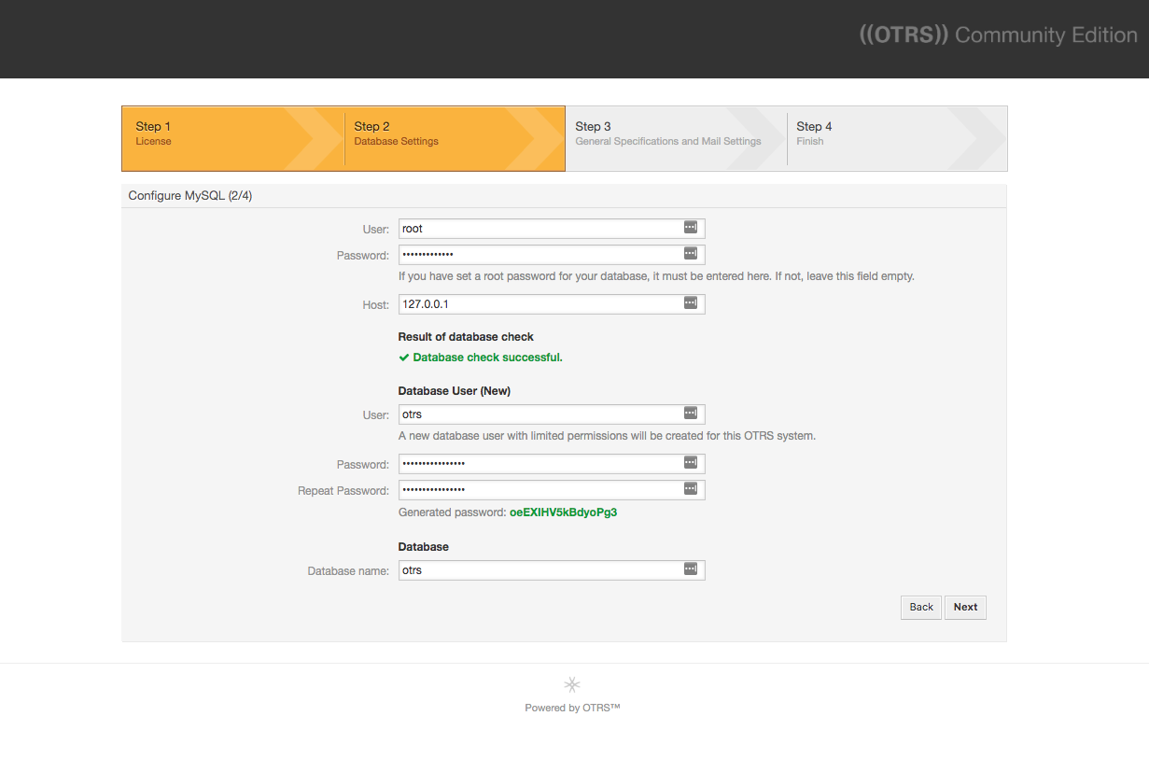The height and width of the screenshot is (758, 1149).
Task: Click the generated password text oeEXIHV5kBdyoPg3
Action: (563, 512)
